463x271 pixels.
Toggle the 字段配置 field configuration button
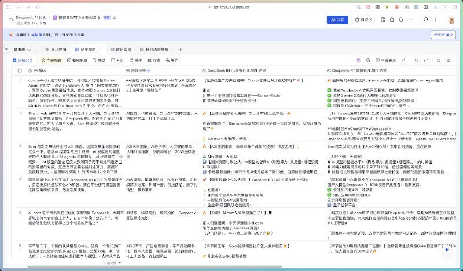[52, 61]
